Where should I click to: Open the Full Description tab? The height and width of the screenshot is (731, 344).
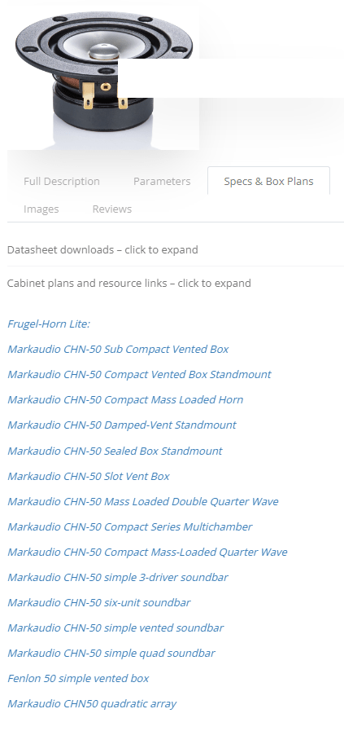tap(62, 182)
